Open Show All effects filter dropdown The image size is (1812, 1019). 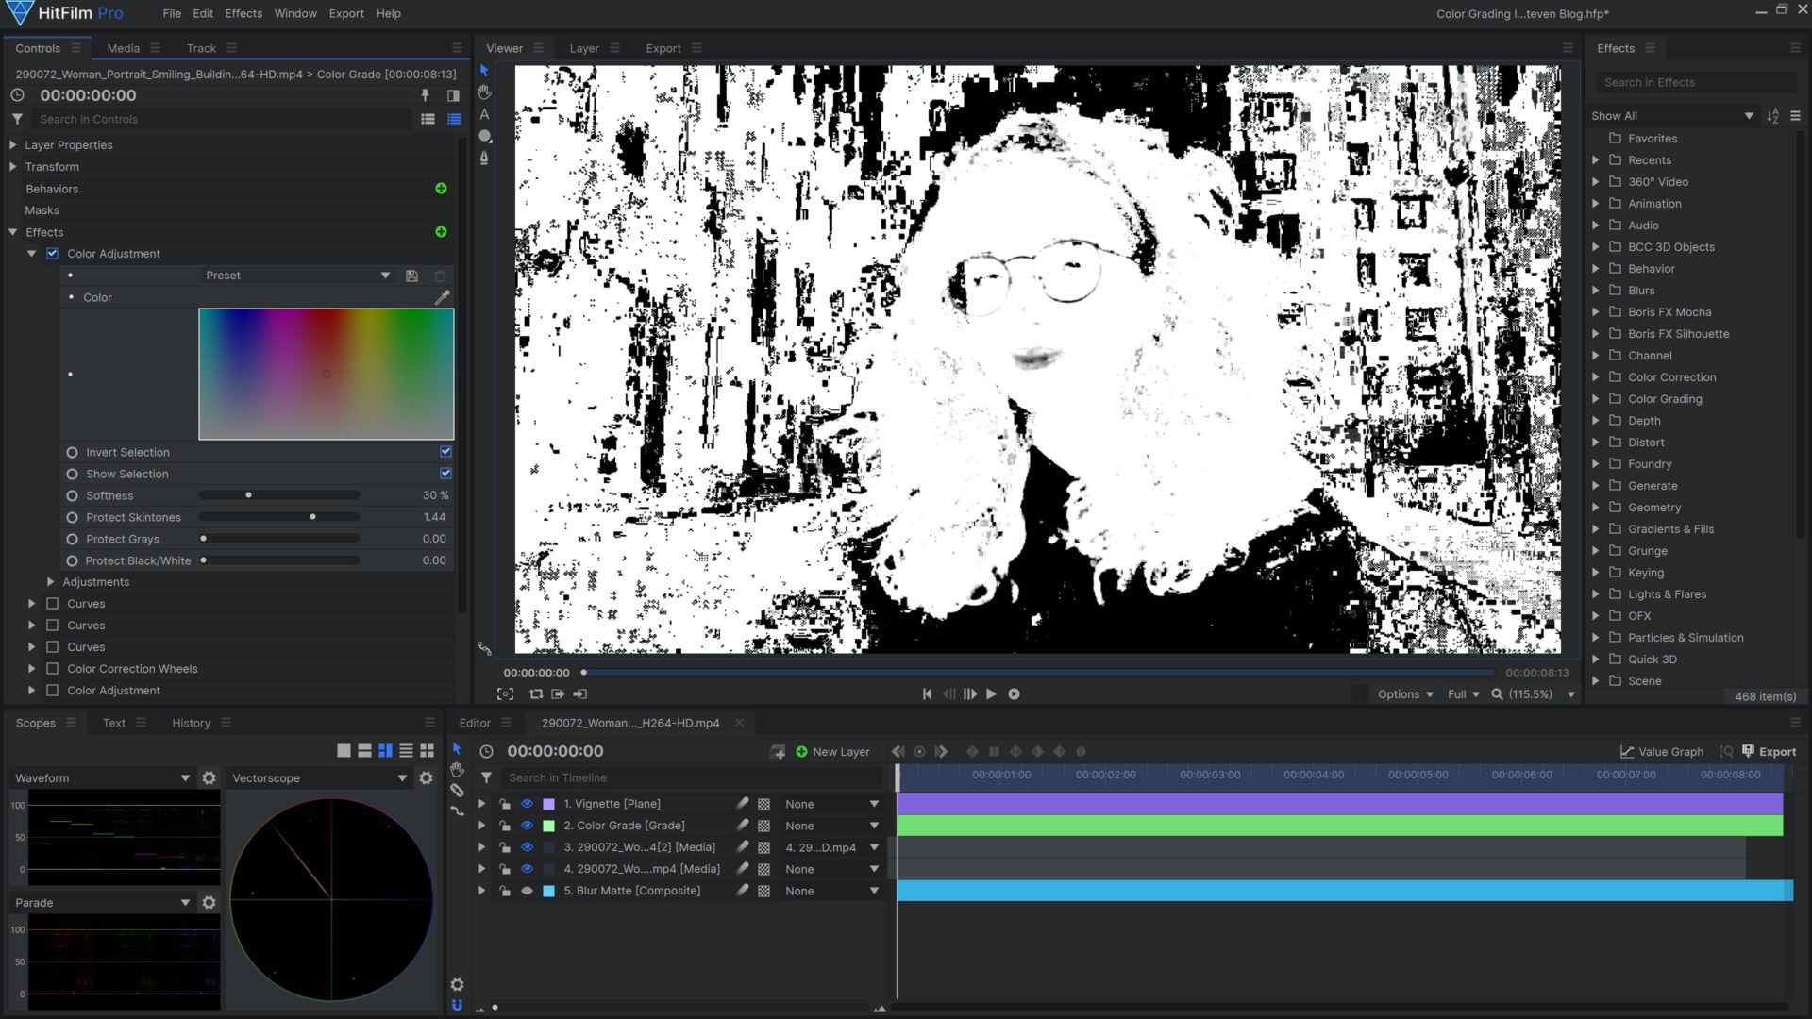1672,116
